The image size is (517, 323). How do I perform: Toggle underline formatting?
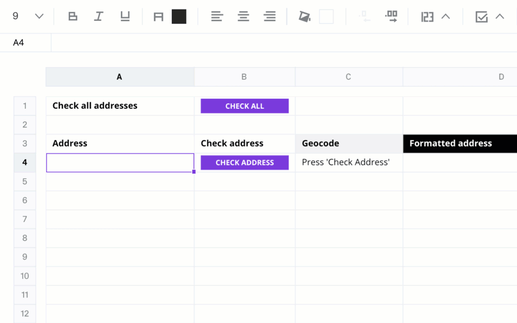coord(125,16)
